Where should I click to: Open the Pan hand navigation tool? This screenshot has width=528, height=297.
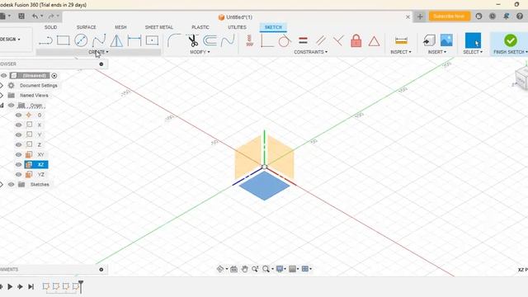(x=244, y=269)
